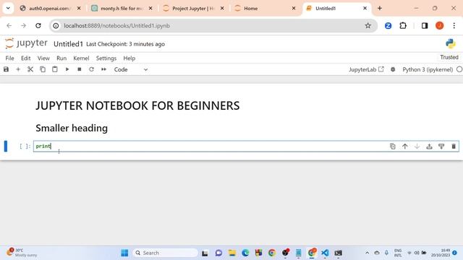Viewport: 463px width, 260px height.
Task: Move the cell up with the arrow
Action: 405,146
